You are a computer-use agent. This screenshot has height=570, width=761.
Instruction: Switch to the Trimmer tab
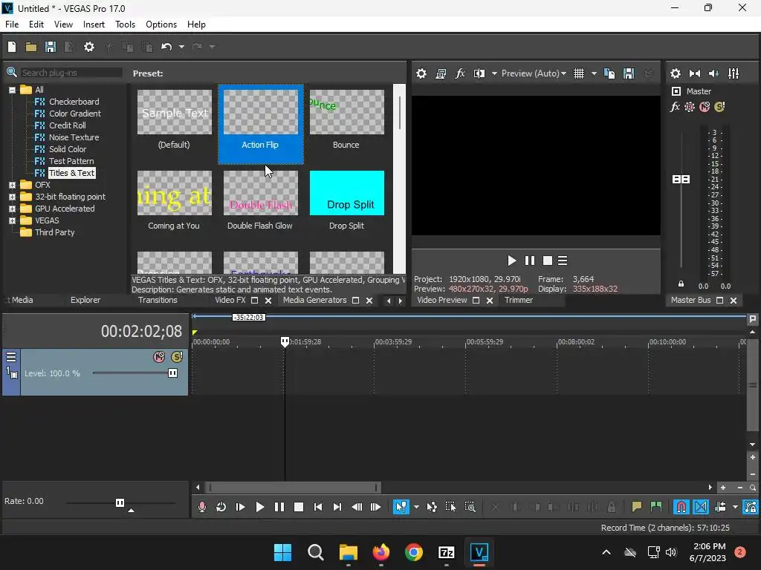tap(518, 300)
